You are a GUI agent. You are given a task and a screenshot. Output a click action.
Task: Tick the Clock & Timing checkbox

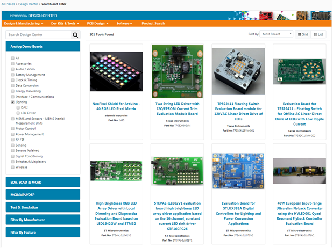click(13, 80)
